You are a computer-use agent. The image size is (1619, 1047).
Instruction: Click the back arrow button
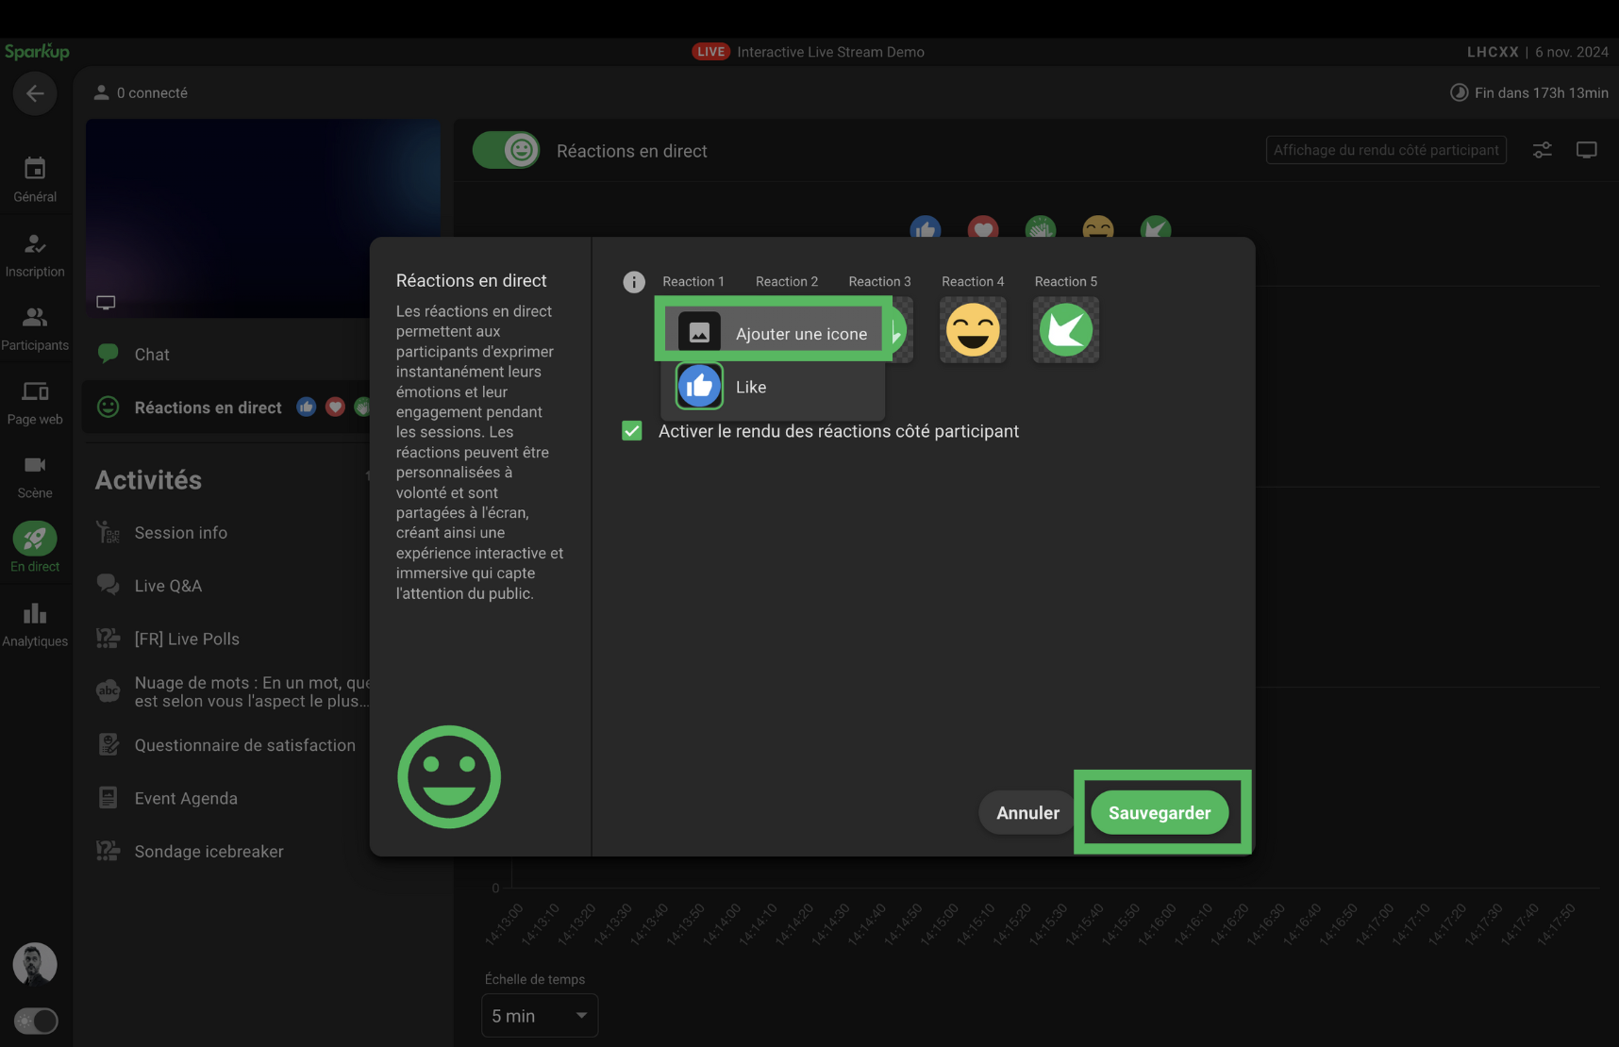[35, 93]
